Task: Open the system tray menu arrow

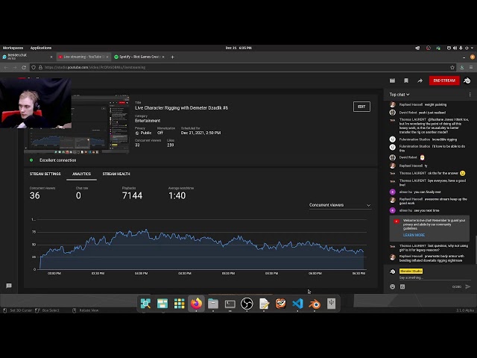Action: (472, 48)
